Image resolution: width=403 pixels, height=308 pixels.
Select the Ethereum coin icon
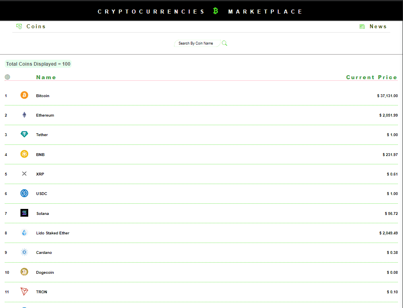click(x=24, y=115)
